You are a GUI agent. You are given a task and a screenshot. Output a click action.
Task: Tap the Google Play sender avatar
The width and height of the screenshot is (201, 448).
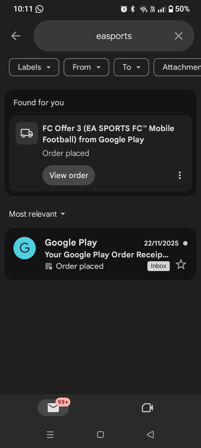[x=25, y=248]
